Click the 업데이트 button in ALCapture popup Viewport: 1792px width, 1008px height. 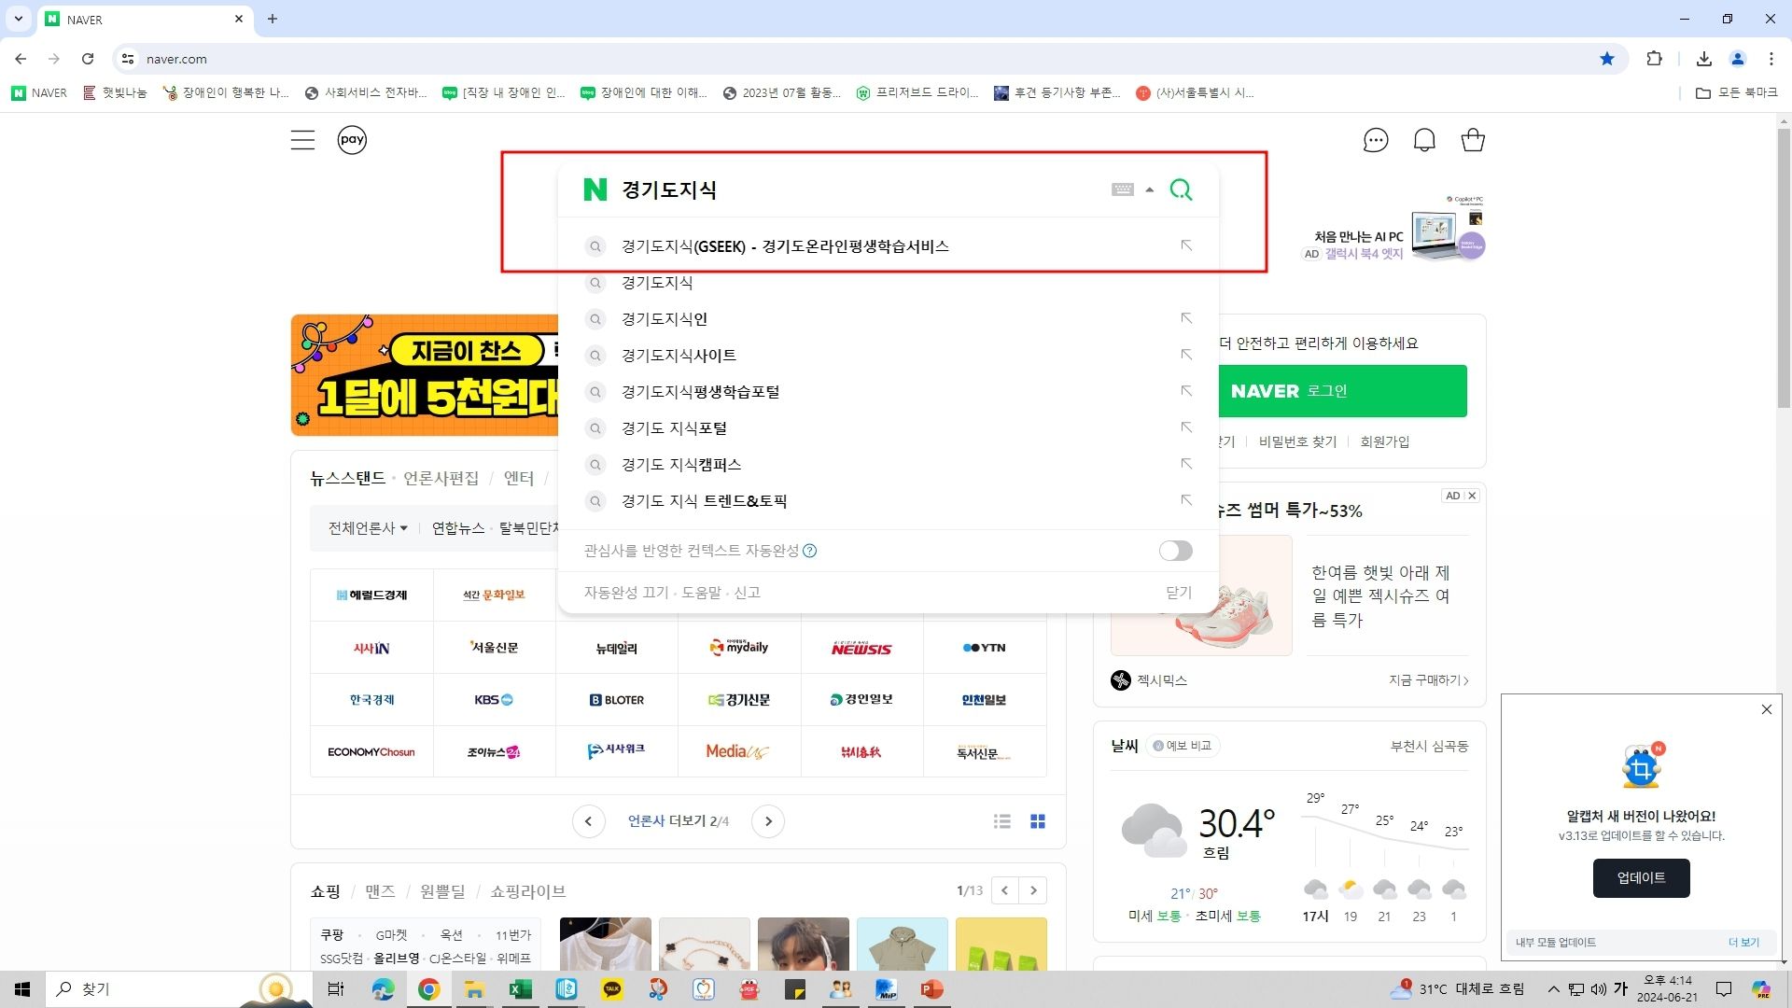[1640, 878]
